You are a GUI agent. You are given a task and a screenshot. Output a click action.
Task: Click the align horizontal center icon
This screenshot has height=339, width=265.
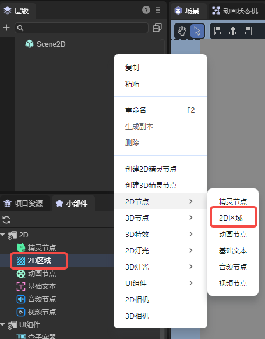click(x=232, y=31)
